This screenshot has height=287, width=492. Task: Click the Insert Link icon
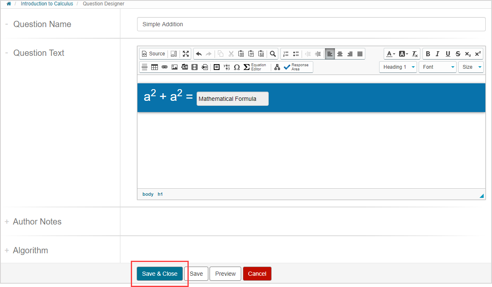click(165, 67)
